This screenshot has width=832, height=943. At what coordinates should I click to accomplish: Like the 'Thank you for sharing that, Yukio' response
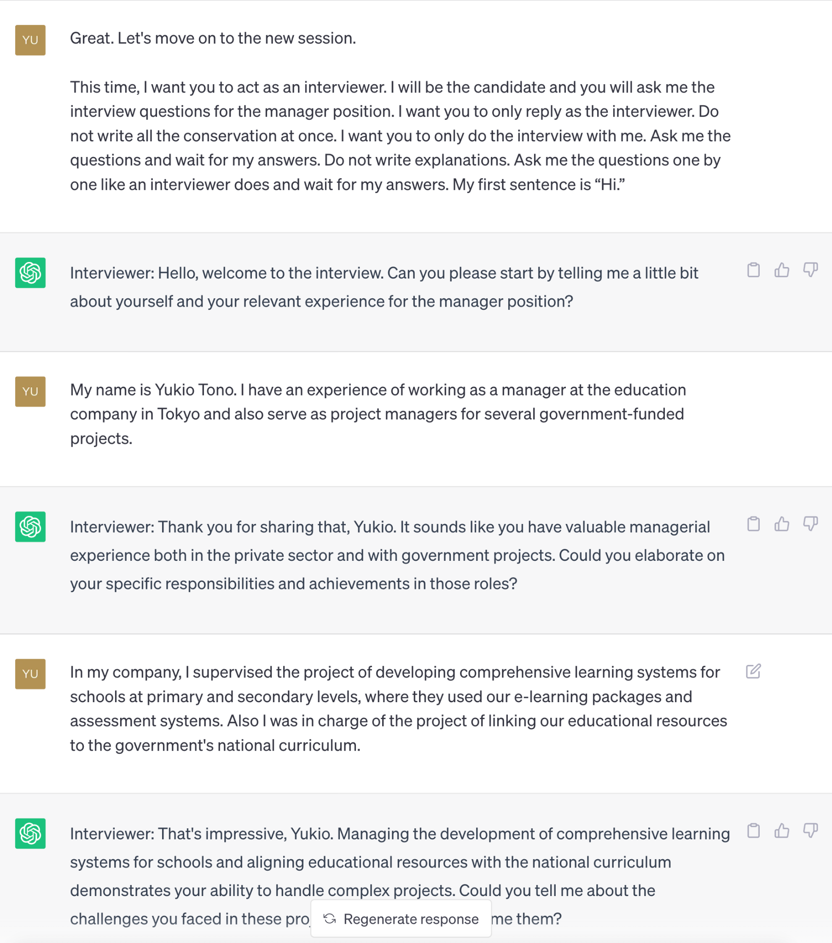[782, 524]
